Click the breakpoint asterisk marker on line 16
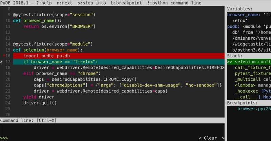 4,56
